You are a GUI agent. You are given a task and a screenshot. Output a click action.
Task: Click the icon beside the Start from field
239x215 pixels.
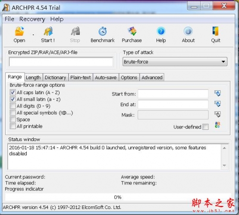click(217, 93)
